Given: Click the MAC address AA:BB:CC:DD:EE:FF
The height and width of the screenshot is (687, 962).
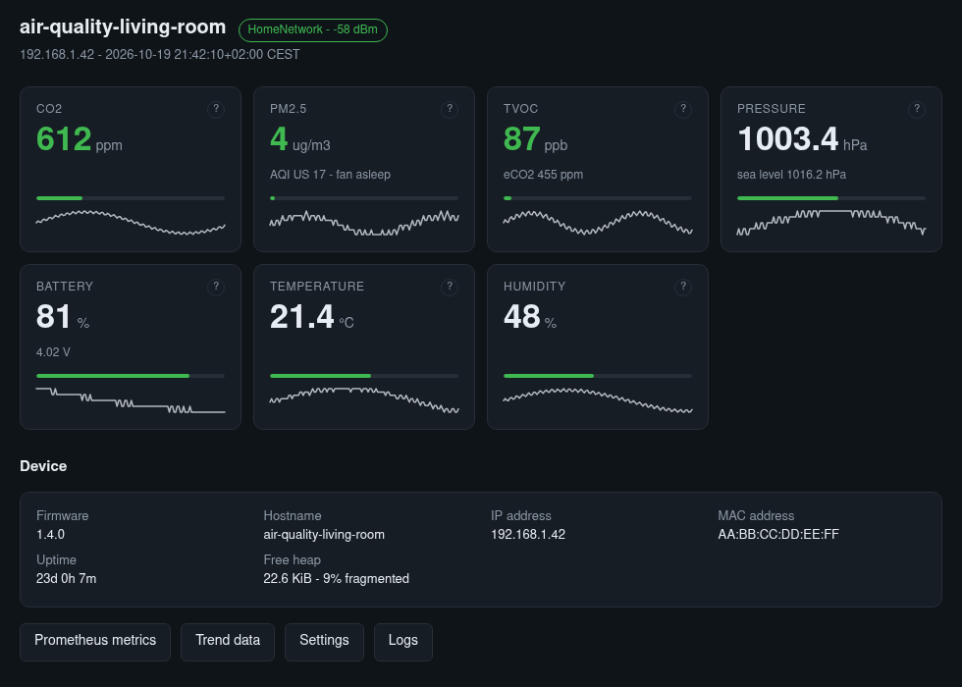Looking at the screenshot, I should [778, 534].
